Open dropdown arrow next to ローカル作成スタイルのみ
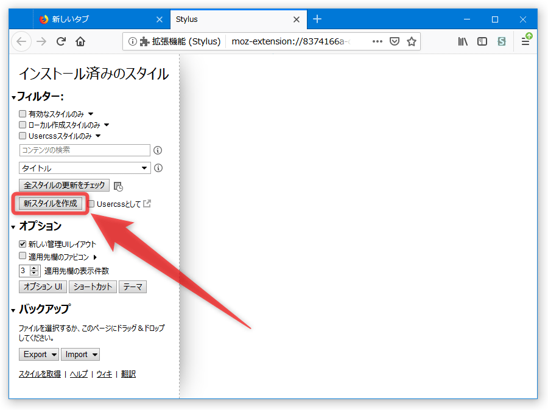Viewport: 548px width, 410px height. 107,125
